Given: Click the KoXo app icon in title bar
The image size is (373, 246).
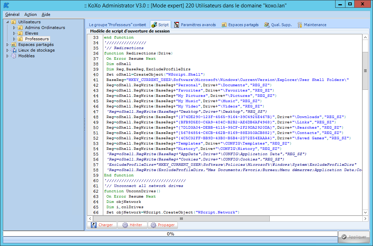Looking at the screenshot, I should pyautogui.click(x=6, y=5).
